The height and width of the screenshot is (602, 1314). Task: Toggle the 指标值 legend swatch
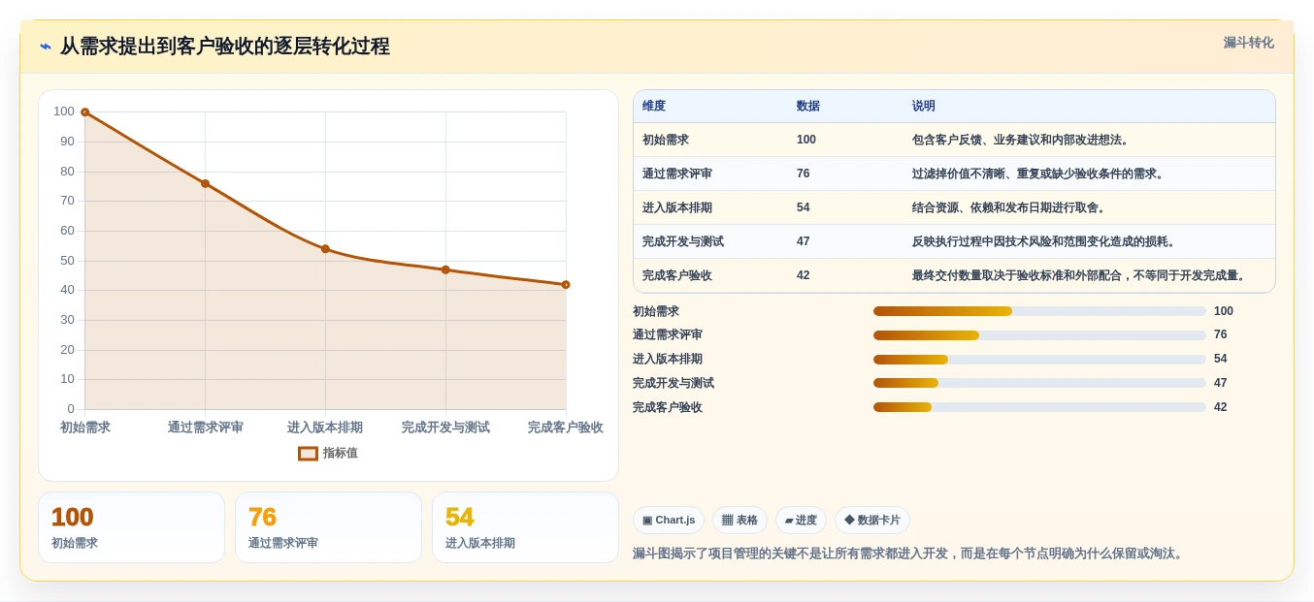click(x=308, y=453)
